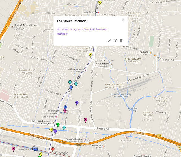Click the Rama 9 Hospital H icon
The height and width of the screenshot is (157, 181).
(84, 140)
